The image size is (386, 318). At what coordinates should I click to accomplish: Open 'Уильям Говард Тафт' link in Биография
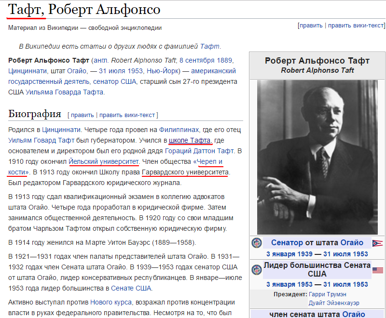pos(41,140)
